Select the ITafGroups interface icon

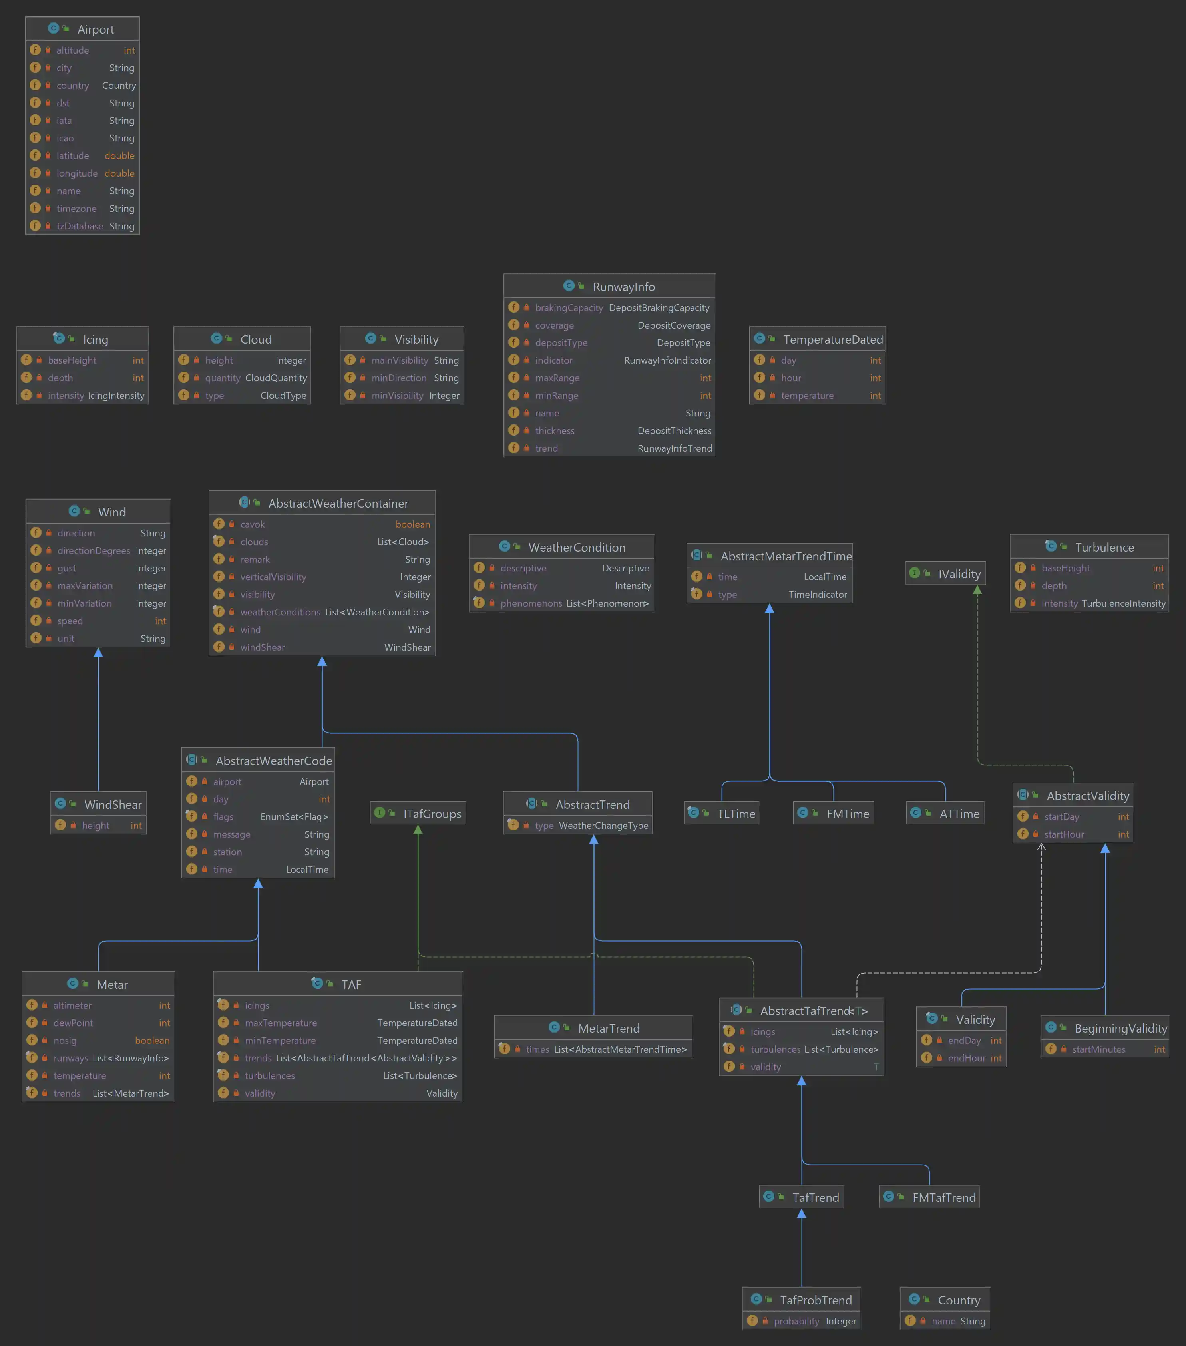click(380, 812)
